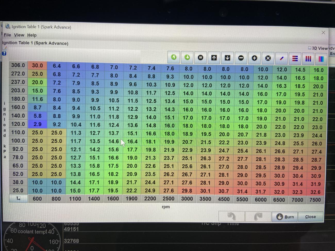Click the multiply X icon

click(268, 58)
